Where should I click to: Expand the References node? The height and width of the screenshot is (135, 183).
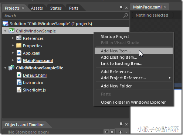pos(13,38)
